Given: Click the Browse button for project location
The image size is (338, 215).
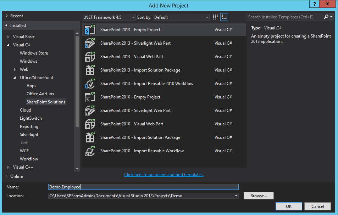Looking at the screenshot, I should 258,196.
